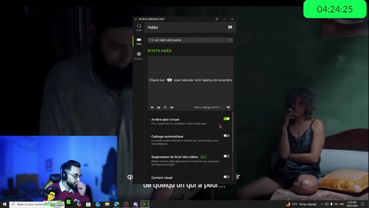Click the Windows Start button
Viewport: 369px width, 208px height.
click(x=5, y=204)
